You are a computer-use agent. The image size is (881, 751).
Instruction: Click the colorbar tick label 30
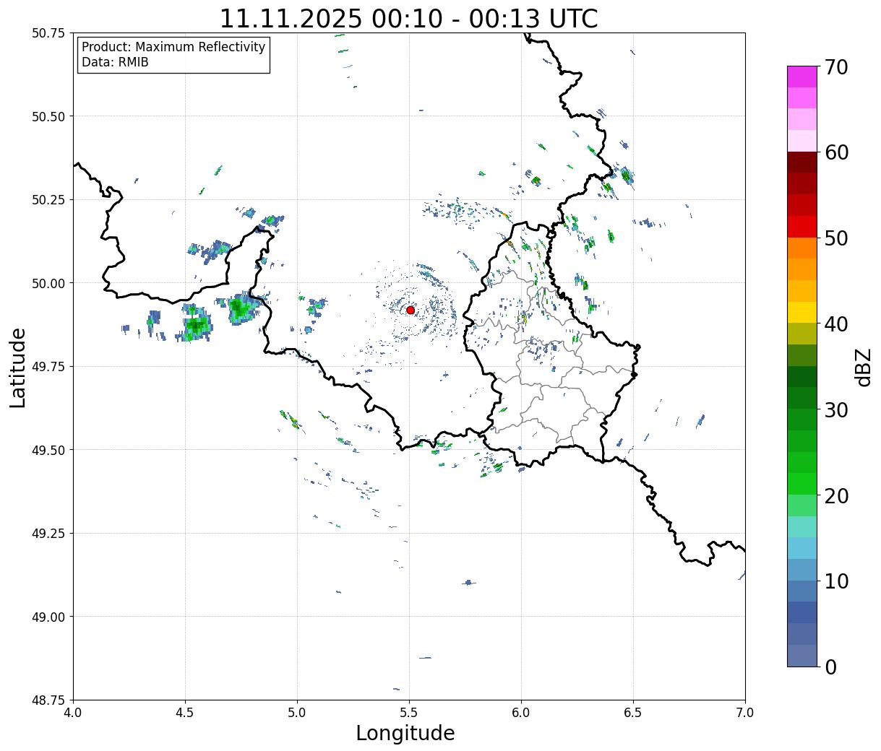pos(835,410)
